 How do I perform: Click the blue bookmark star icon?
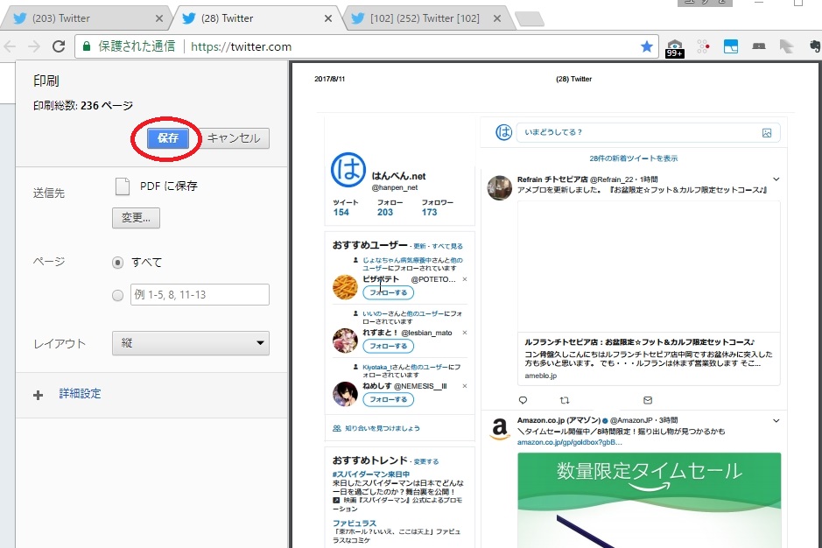[646, 46]
